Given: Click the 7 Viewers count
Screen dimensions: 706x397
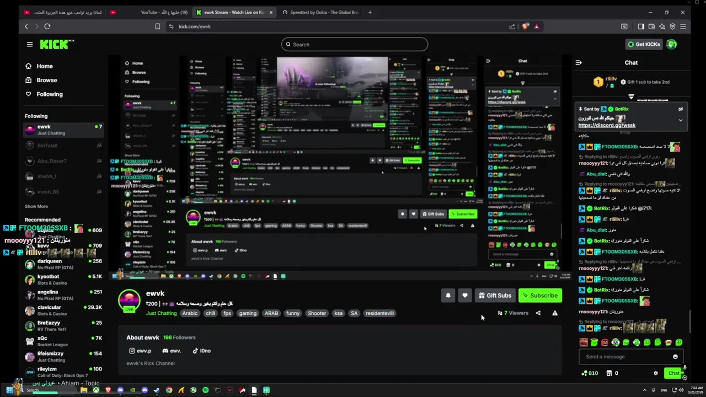Looking at the screenshot, I should coord(513,313).
